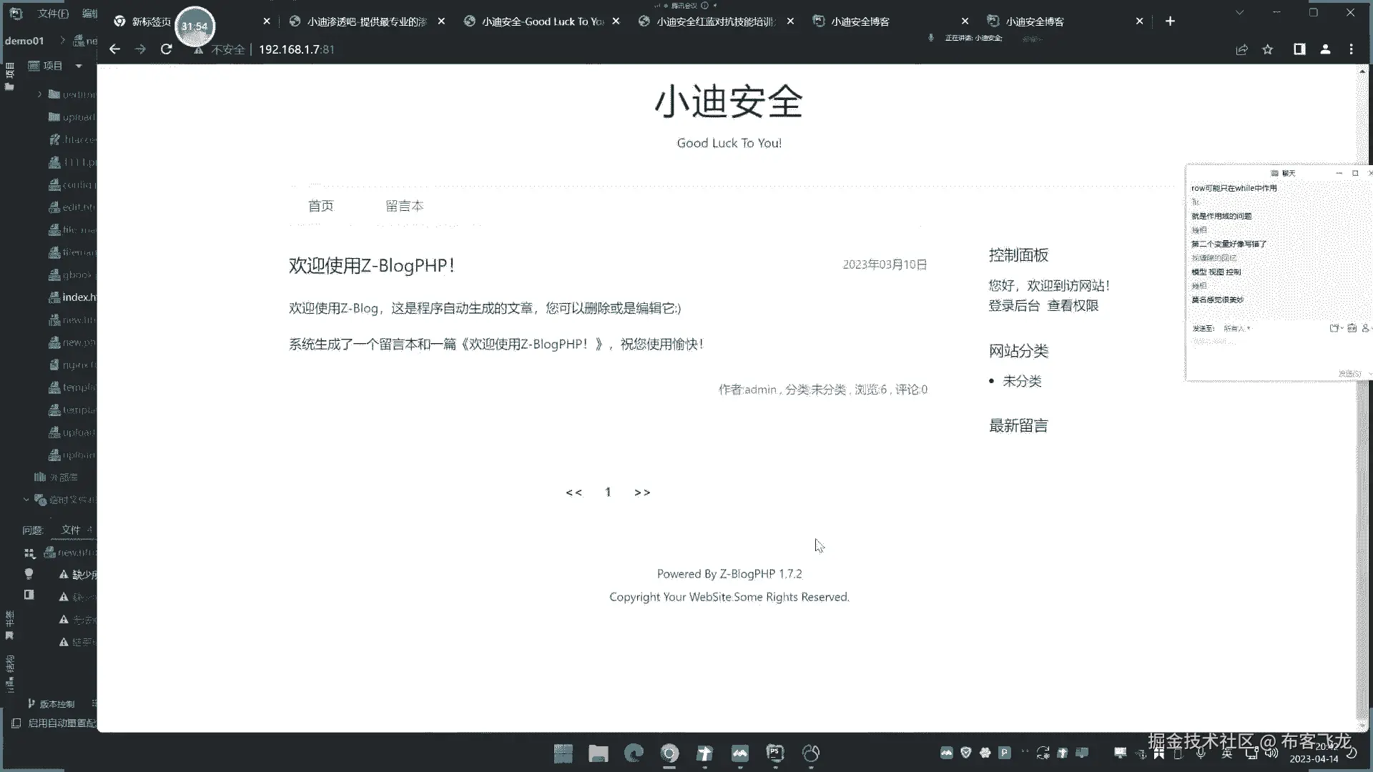Click the 登录后台 login link
Image resolution: width=1373 pixels, height=772 pixels.
[x=1014, y=305]
